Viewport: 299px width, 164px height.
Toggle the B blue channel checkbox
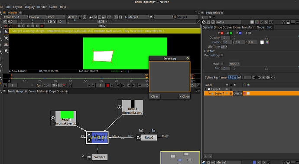tap(240, 33)
